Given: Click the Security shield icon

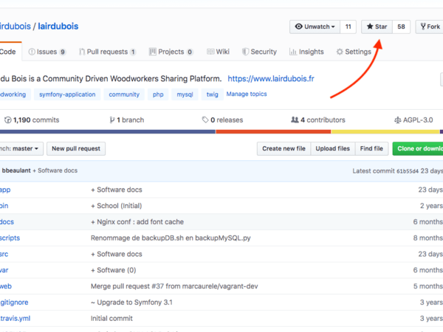Looking at the screenshot, I should [x=244, y=52].
